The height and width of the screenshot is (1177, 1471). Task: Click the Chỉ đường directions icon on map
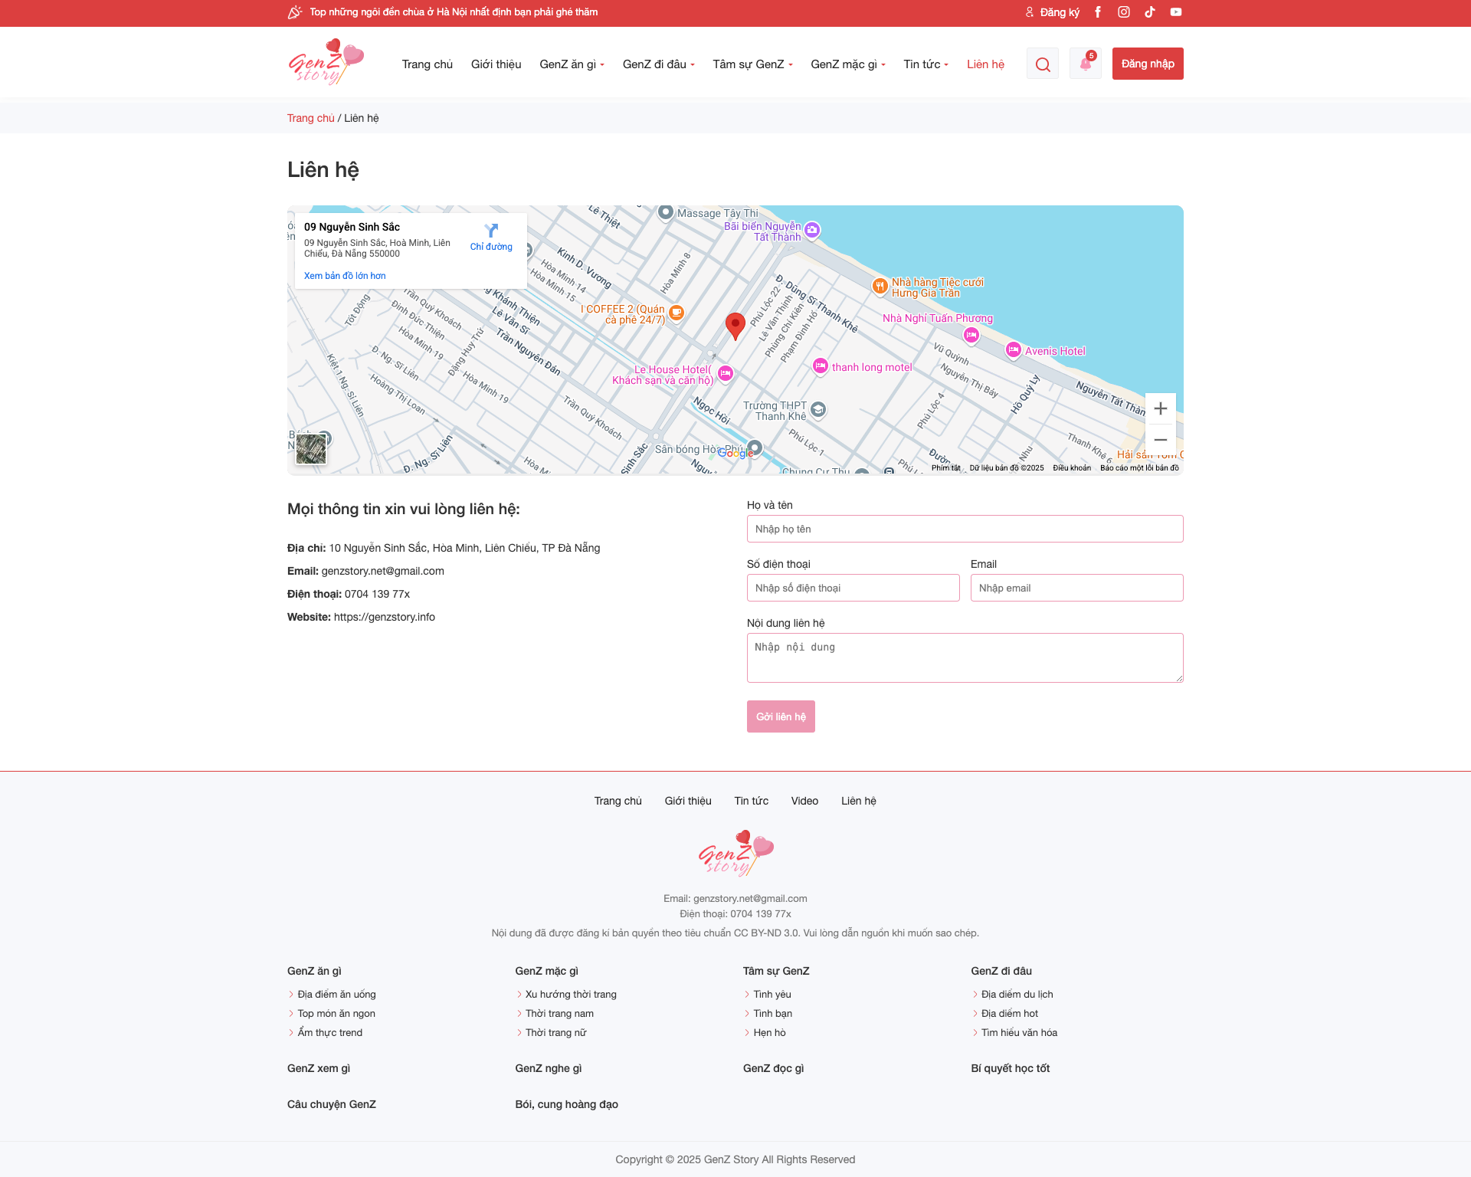491,231
